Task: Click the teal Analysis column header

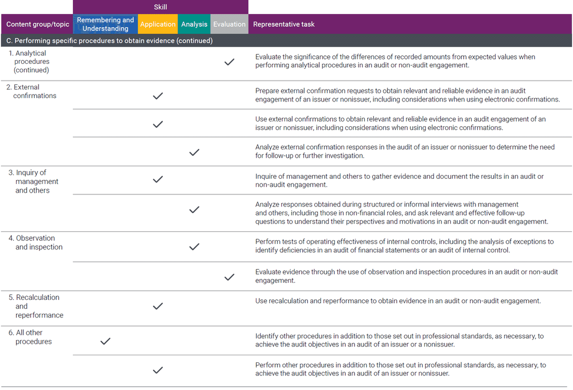Action: [194, 24]
